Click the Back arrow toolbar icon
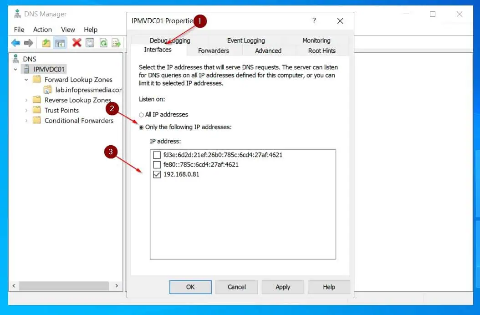This screenshot has width=480, height=315. click(x=15, y=43)
